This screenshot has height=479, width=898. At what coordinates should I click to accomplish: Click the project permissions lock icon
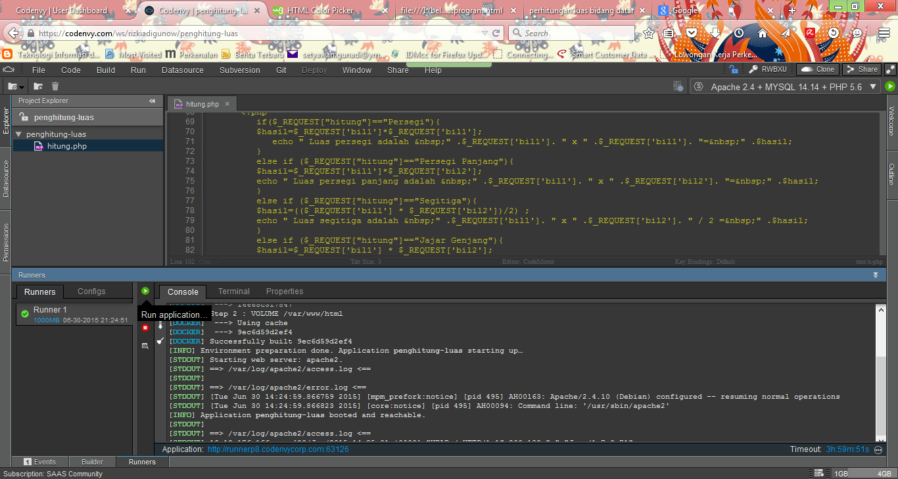(24, 117)
